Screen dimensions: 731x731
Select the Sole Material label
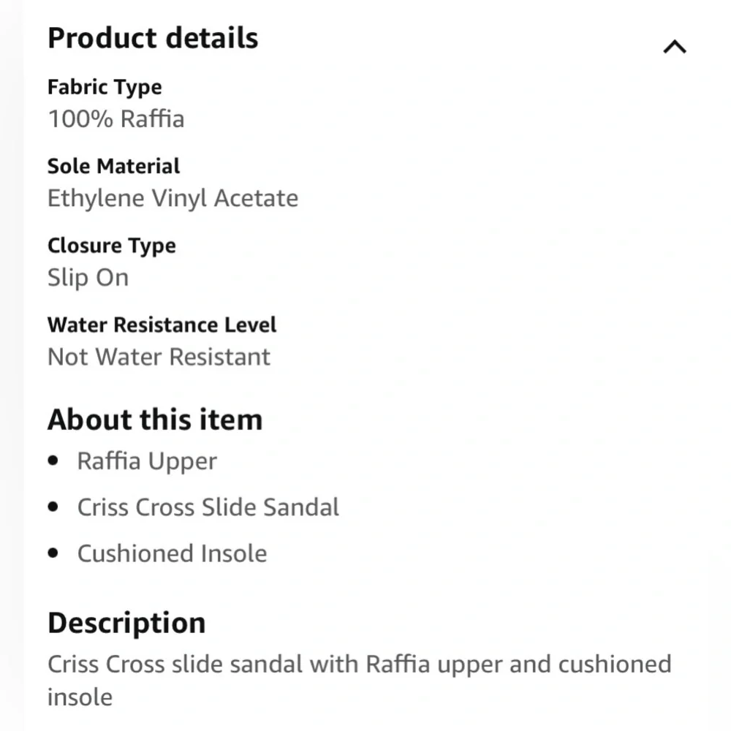click(x=113, y=166)
